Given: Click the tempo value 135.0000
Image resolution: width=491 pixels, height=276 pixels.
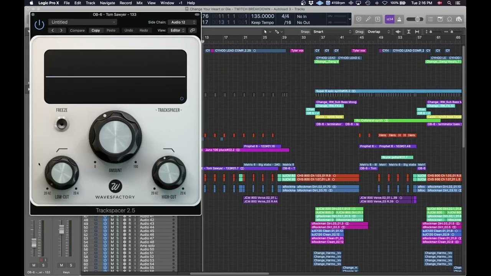Looking at the screenshot, I should [263, 16].
